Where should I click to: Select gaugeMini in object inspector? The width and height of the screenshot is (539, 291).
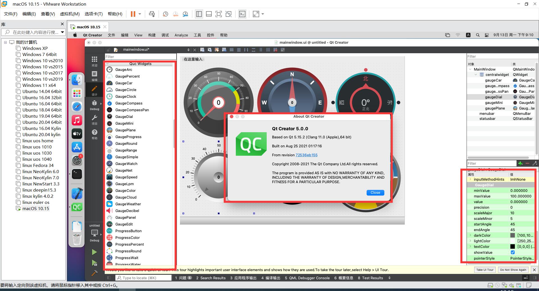tap(494, 103)
